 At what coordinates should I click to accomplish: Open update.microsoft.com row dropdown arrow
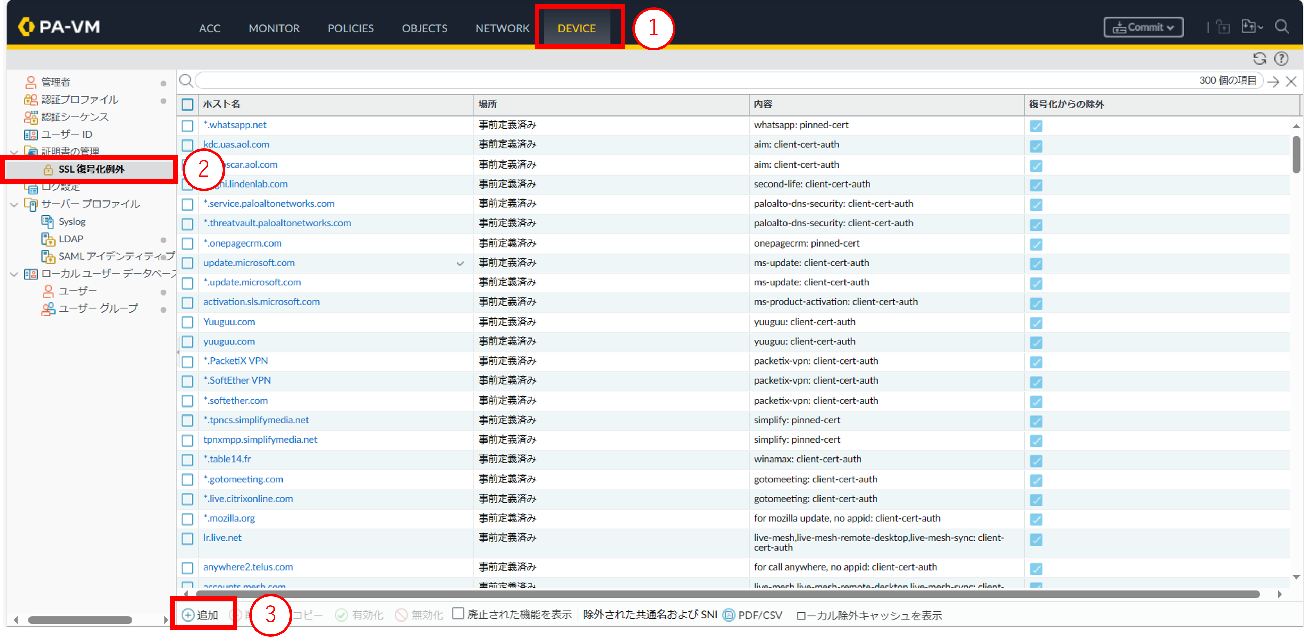click(460, 264)
